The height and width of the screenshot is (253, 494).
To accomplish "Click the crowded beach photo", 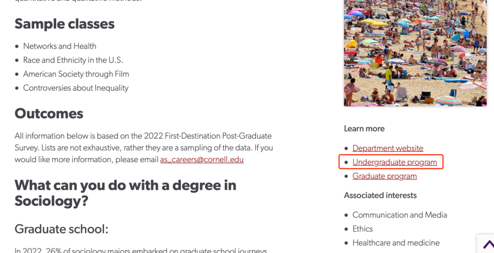I will 415,53.
